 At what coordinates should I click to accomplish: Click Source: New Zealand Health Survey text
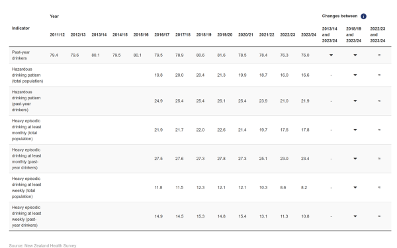[42, 245]
